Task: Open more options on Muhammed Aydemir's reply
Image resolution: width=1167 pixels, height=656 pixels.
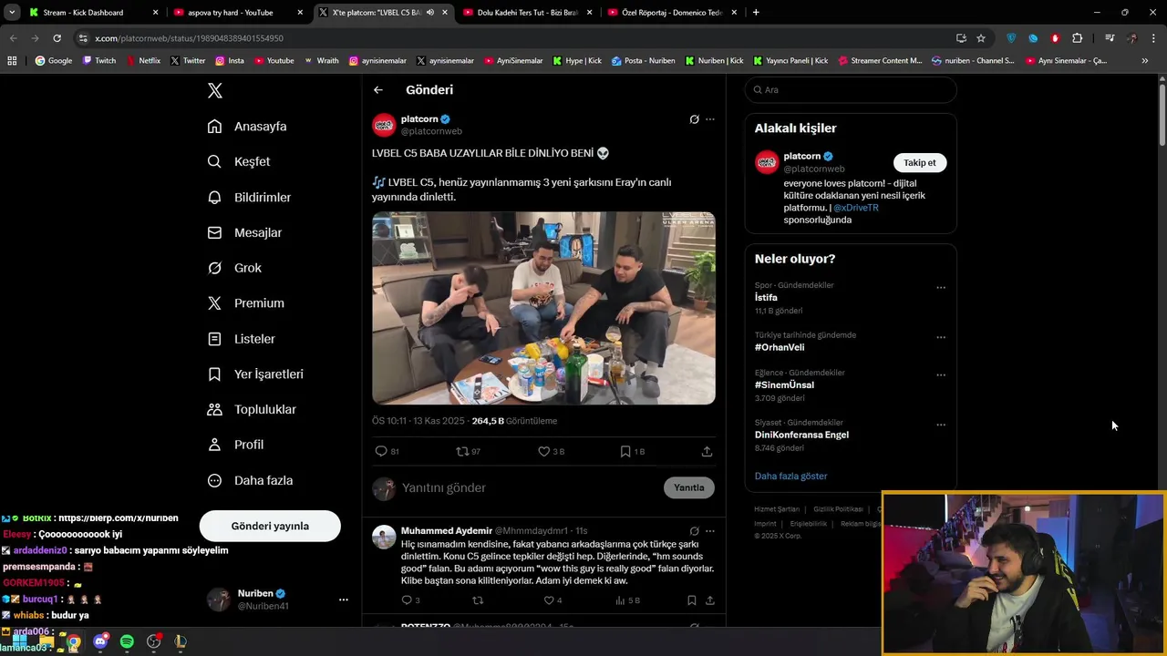Action: coord(710,531)
